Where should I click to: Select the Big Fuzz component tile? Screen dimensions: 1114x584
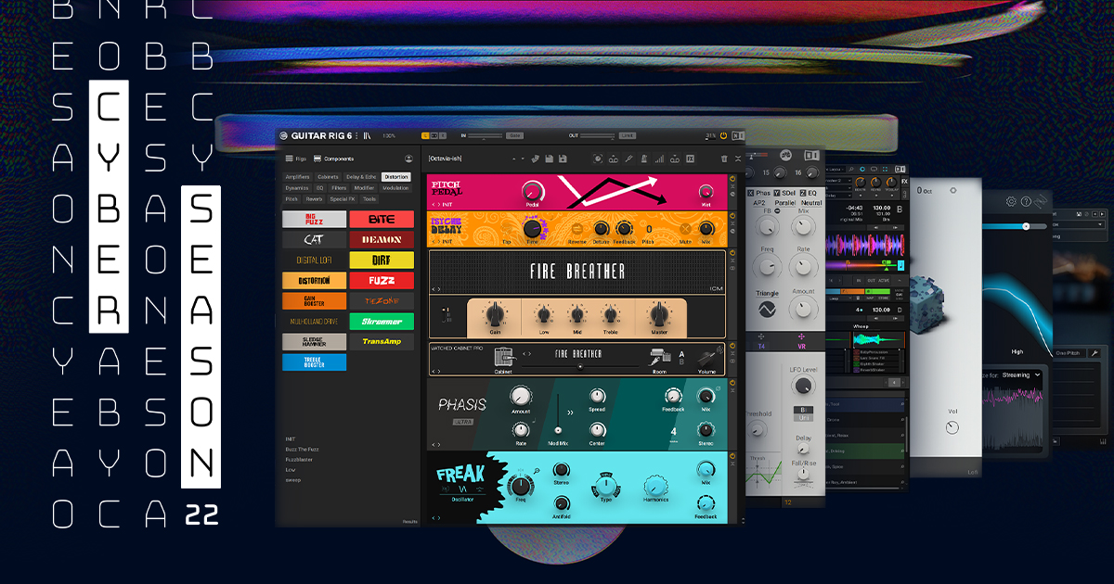point(314,220)
